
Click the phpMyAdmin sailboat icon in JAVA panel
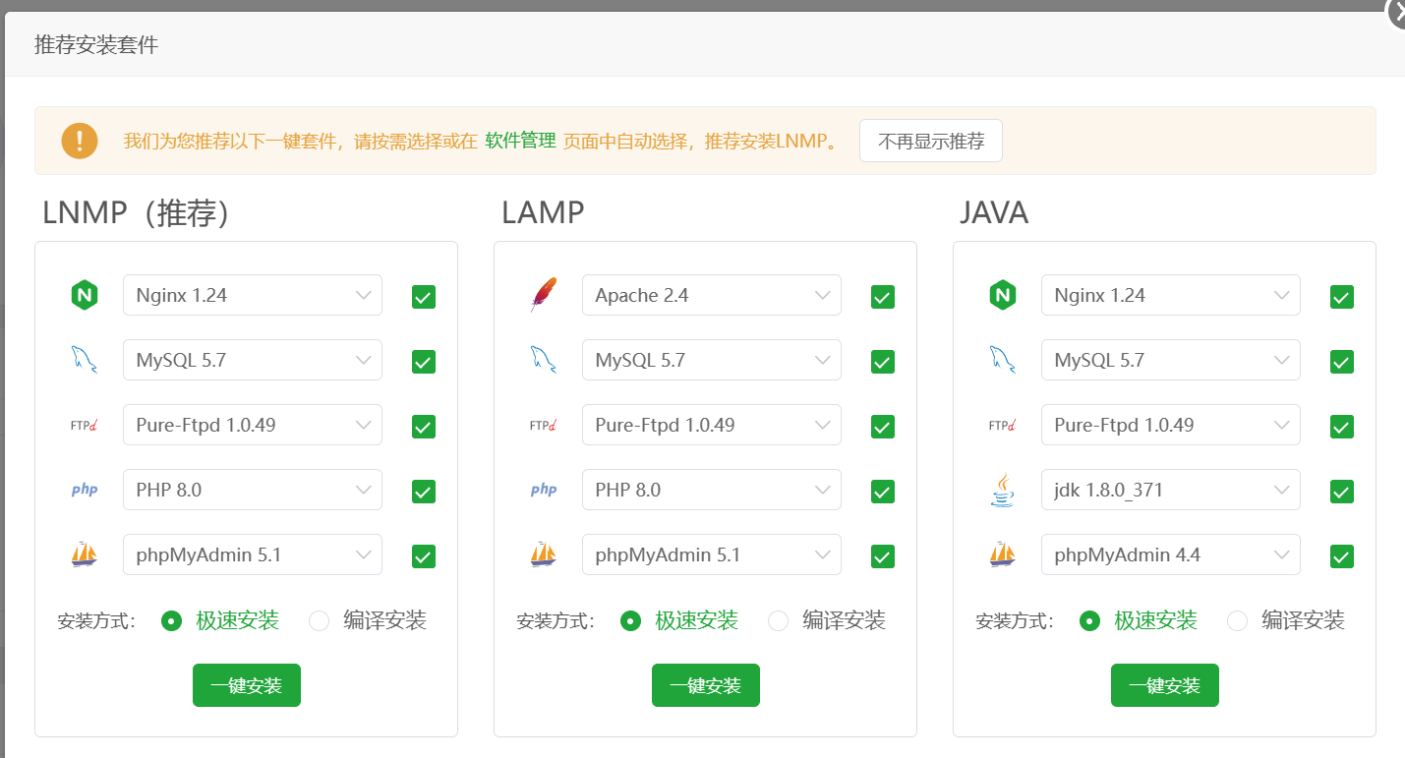point(1003,554)
